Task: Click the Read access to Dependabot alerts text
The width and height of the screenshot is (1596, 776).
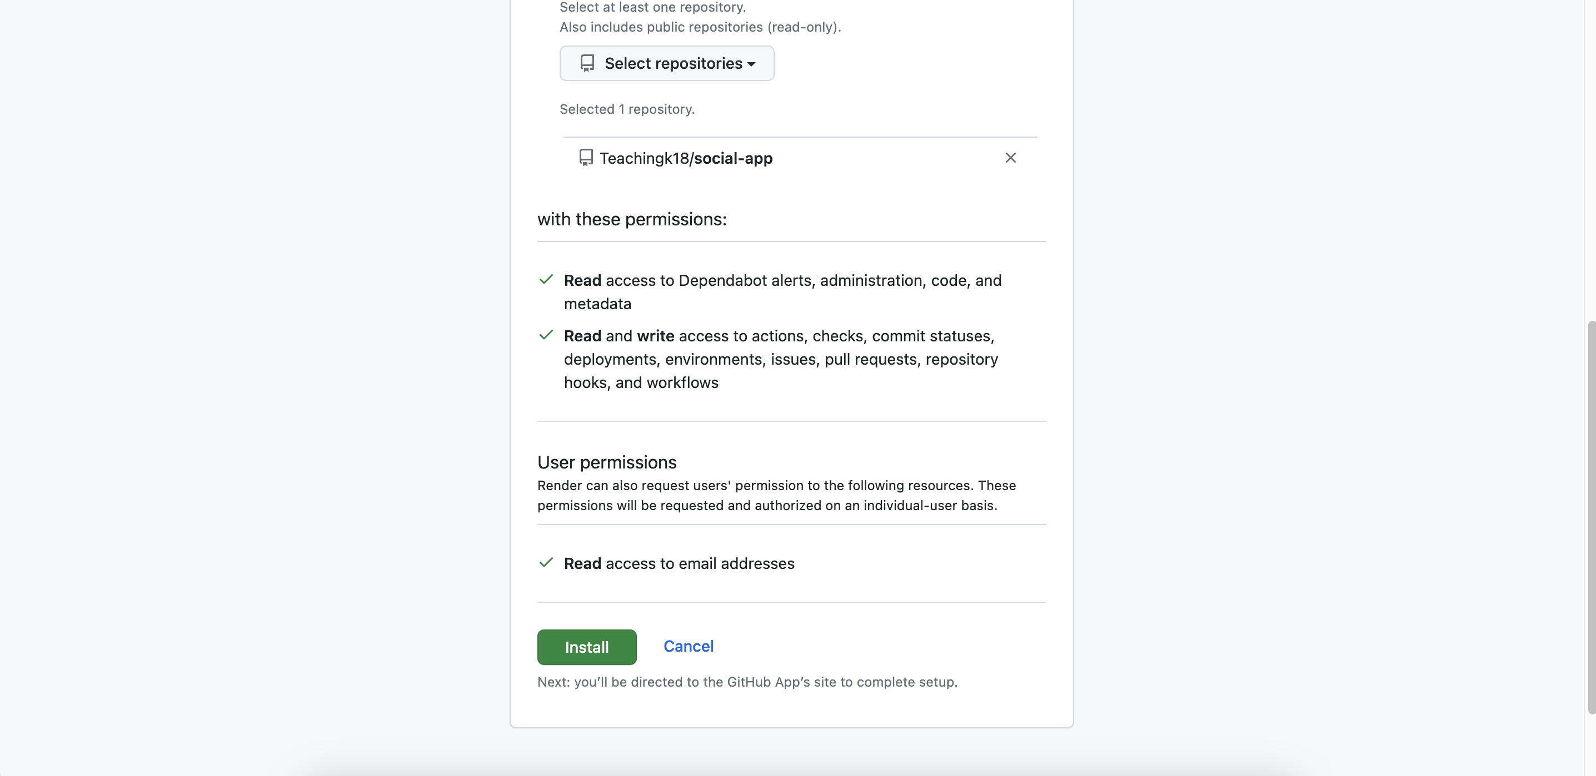Action: [x=782, y=291]
